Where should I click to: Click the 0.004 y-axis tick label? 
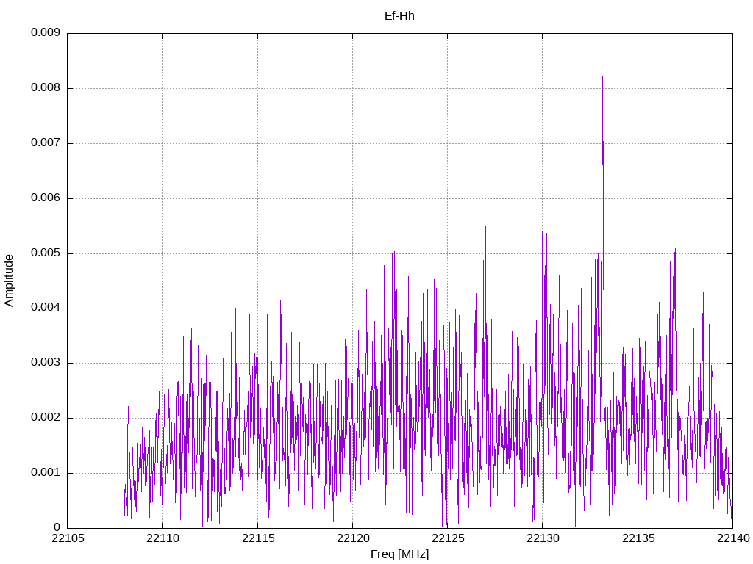click(46, 308)
